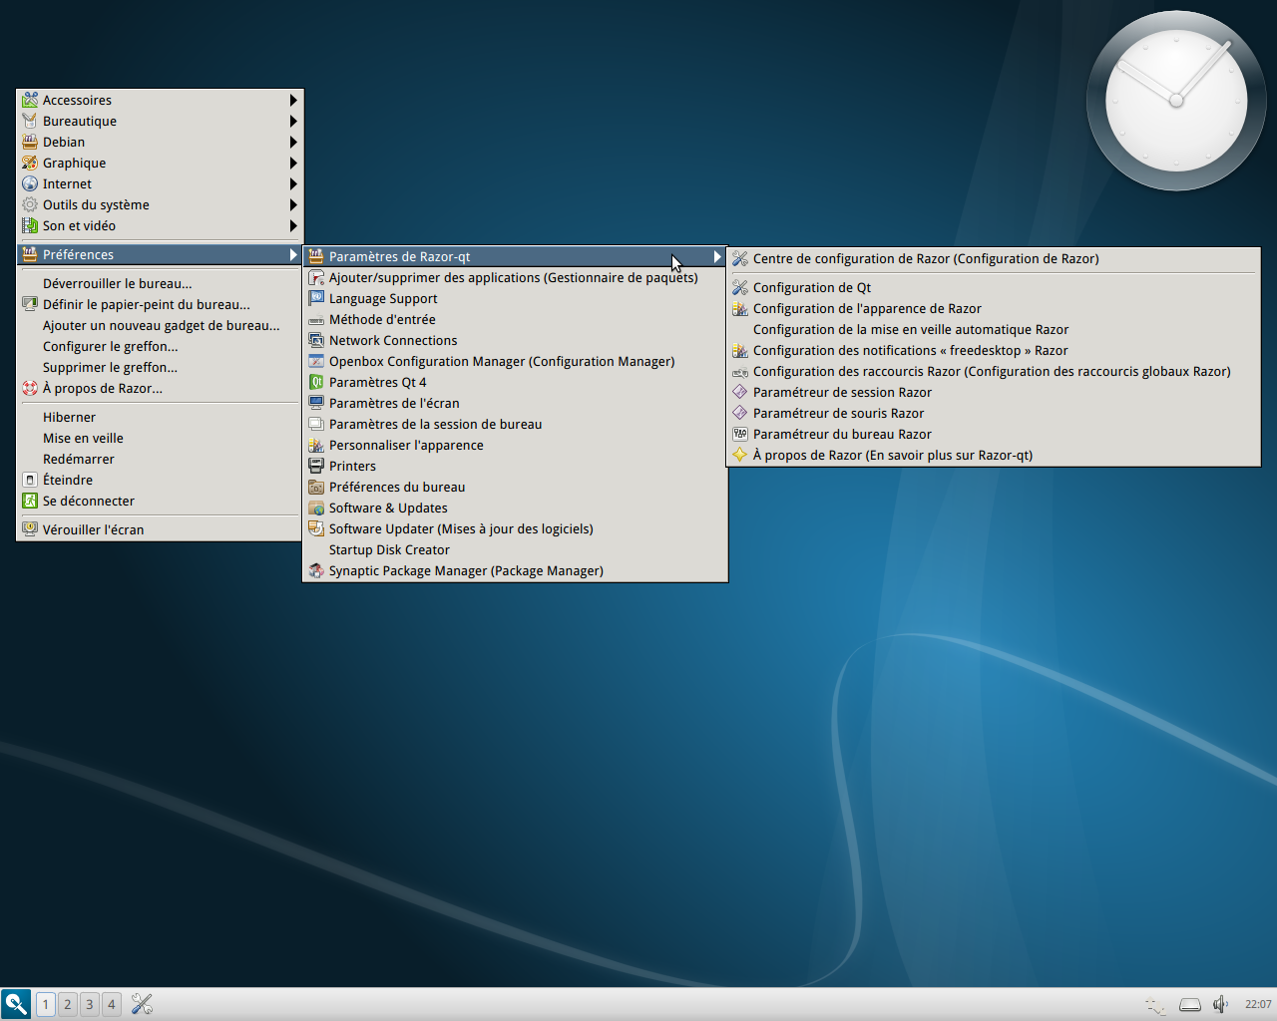Click the Paramétreur du bureau Razor icon
Screen dimensions: 1277x1021
[x=740, y=434]
